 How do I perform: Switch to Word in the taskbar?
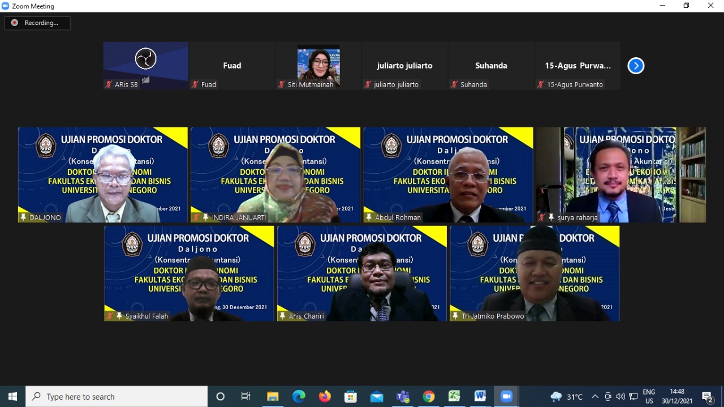480,396
